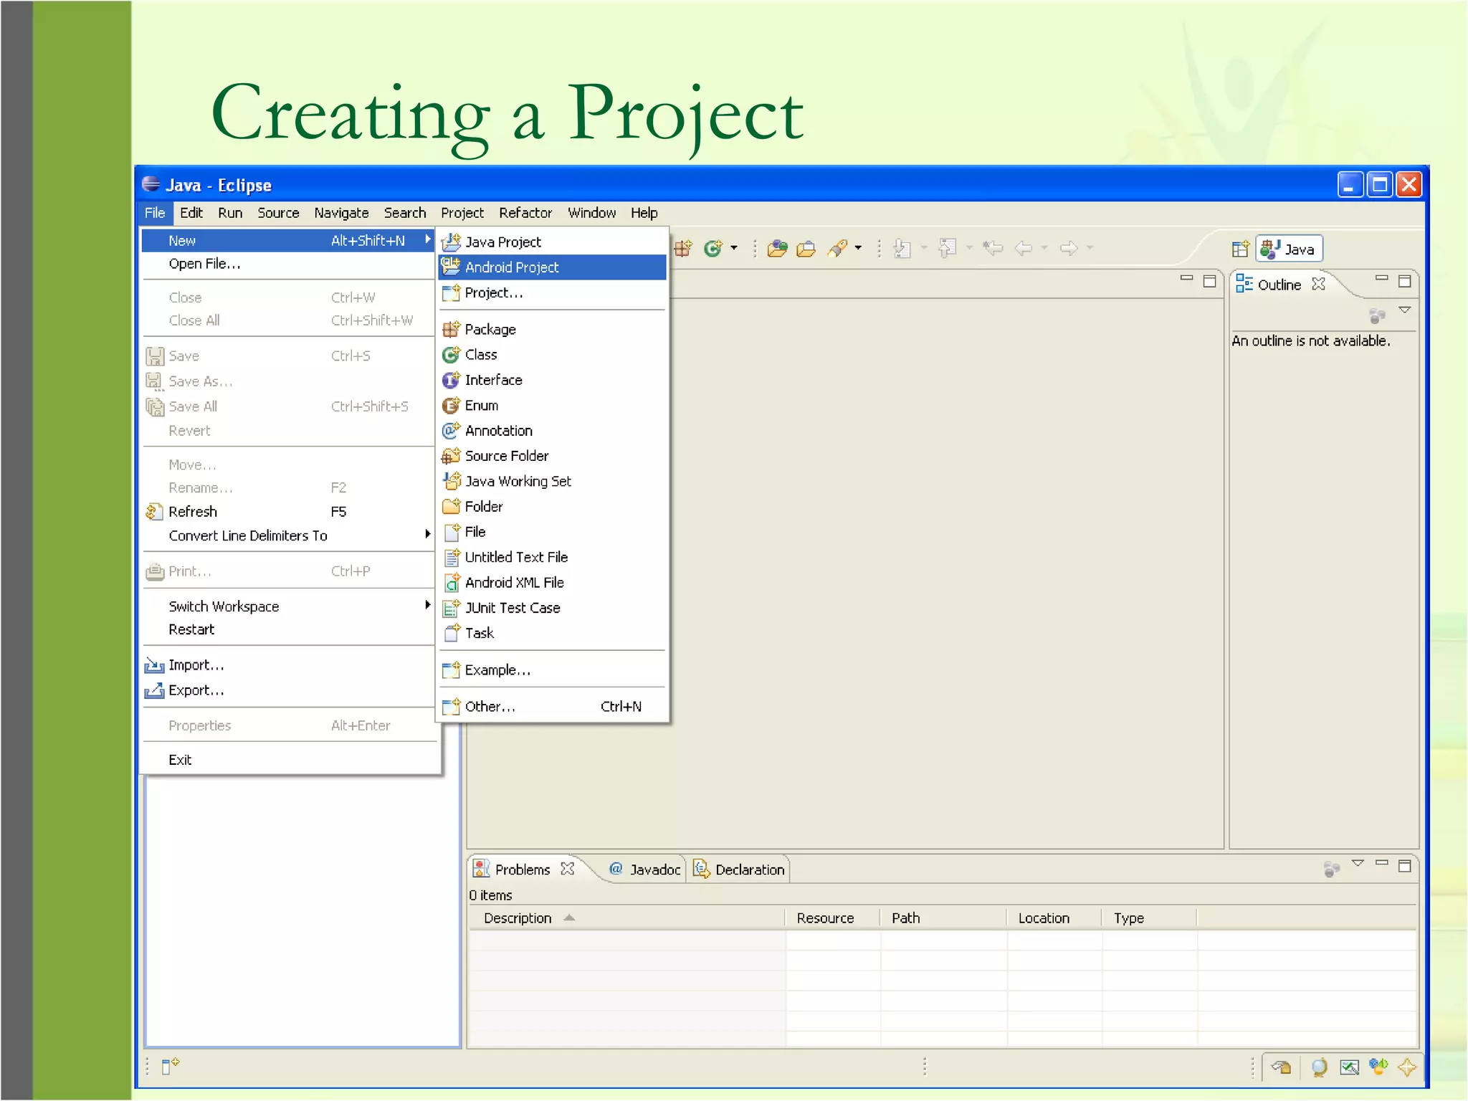The image size is (1468, 1101).
Task: Select Untitled Text File entry
Action: pyautogui.click(x=553, y=557)
